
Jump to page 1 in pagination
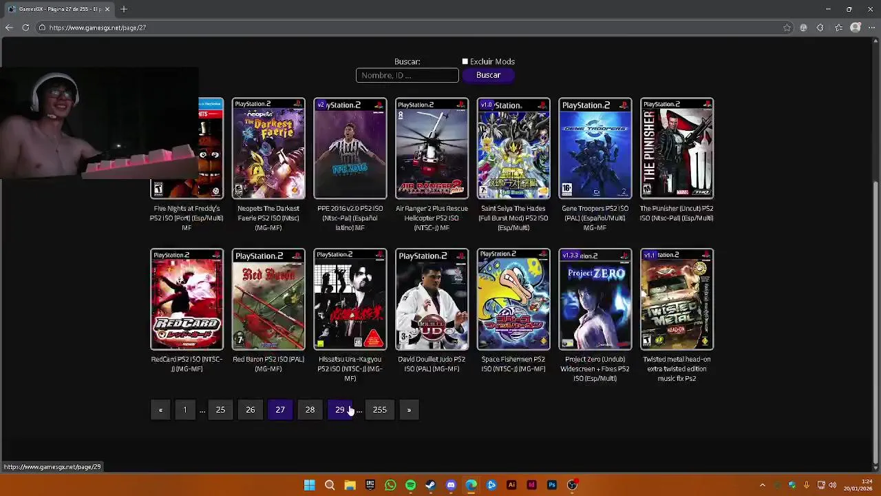pyautogui.click(x=184, y=410)
